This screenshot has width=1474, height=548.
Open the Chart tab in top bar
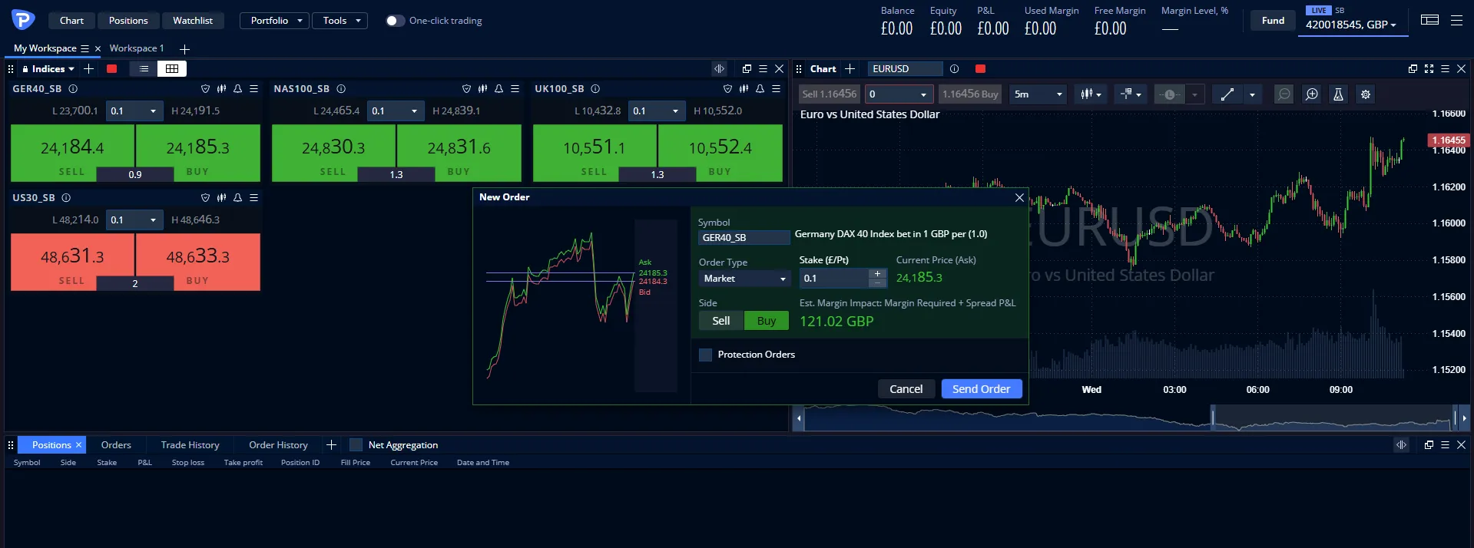pyautogui.click(x=72, y=21)
